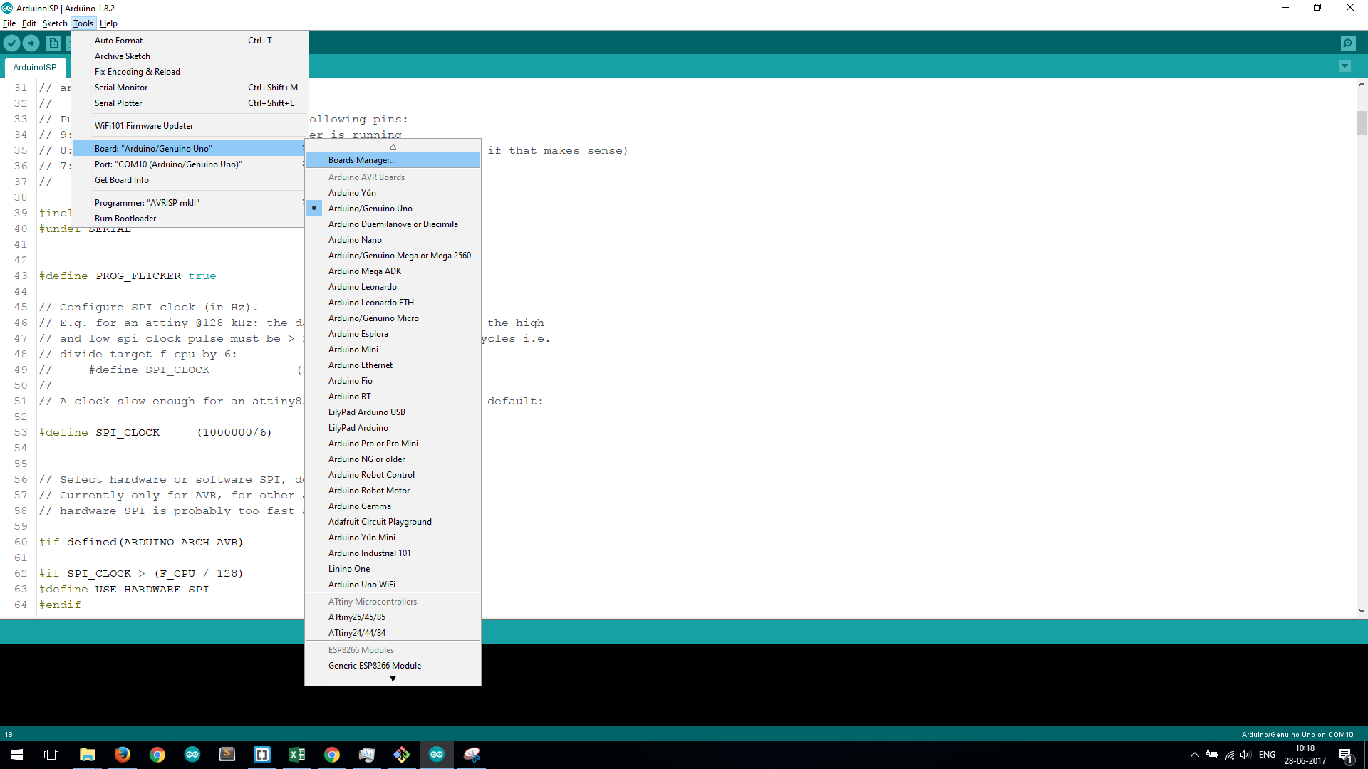1368x769 pixels.
Task: Open the system monitor taskbar icon
Action: coord(367,755)
